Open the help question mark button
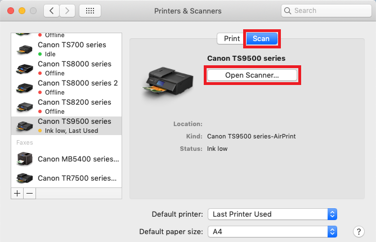 coord(359,231)
